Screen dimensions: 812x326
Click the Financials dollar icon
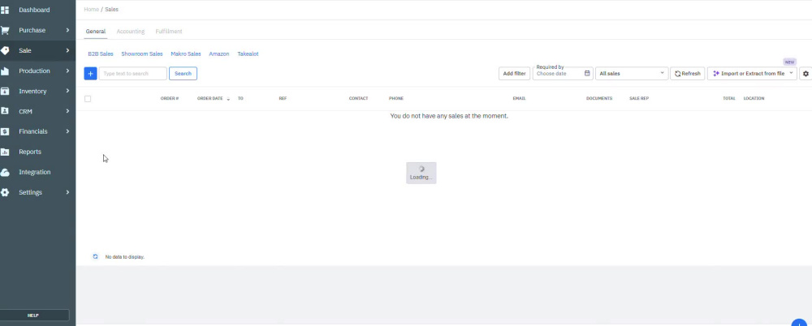(5, 131)
